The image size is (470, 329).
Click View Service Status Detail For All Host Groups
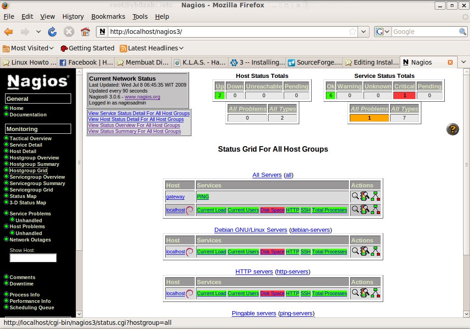[x=139, y=113]
